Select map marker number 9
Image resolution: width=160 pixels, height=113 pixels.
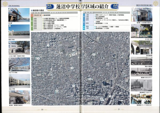pos(101,99)
